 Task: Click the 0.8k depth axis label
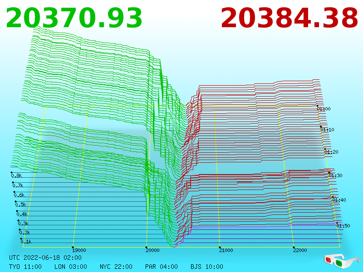pos(16,175)
